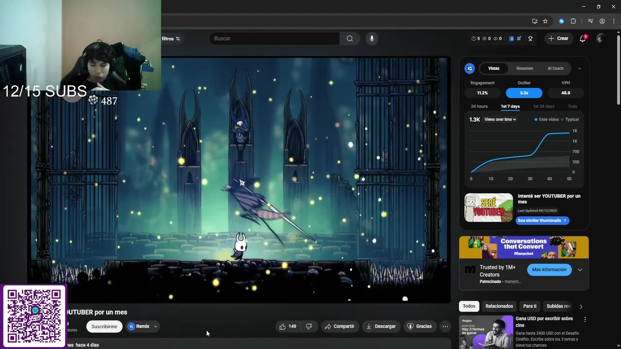
Task: Switch to the Vistas tab
Action: pyautogui.click(x=494, y=68)
